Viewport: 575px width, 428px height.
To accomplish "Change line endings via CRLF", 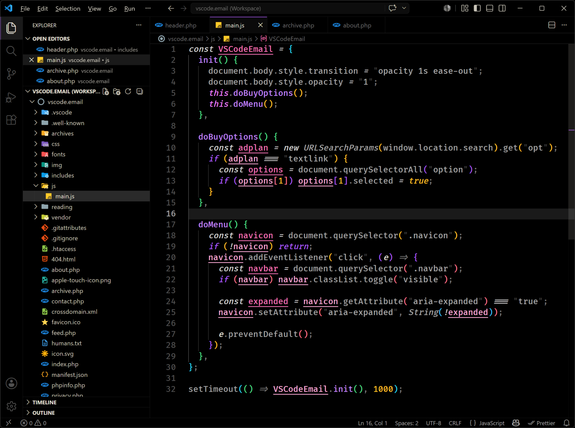I will pos(455,423).
